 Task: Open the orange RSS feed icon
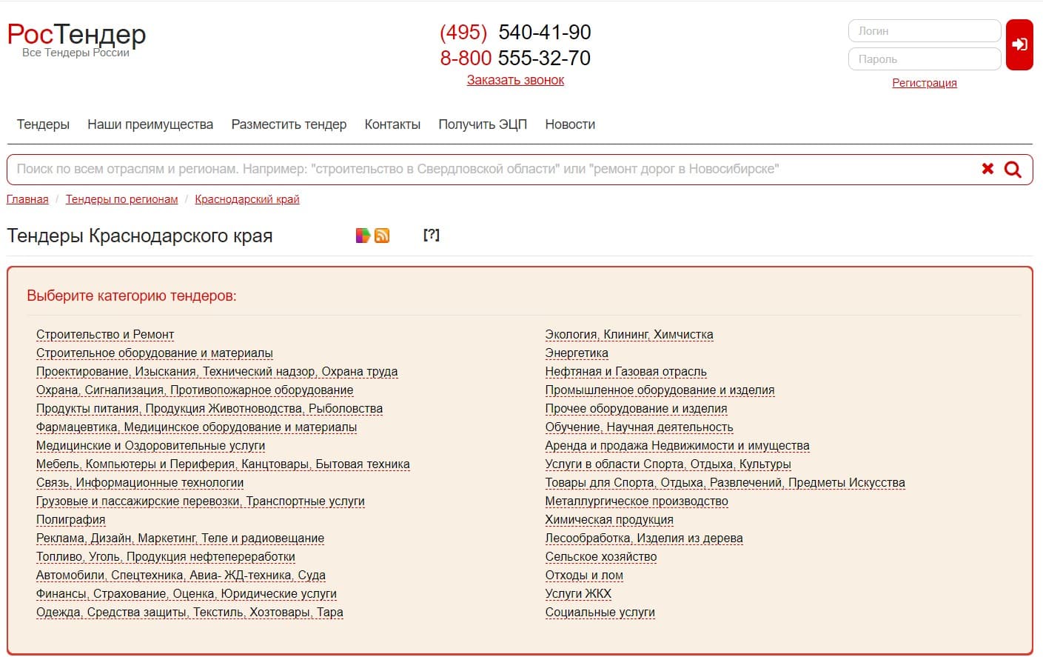point(382,236)
